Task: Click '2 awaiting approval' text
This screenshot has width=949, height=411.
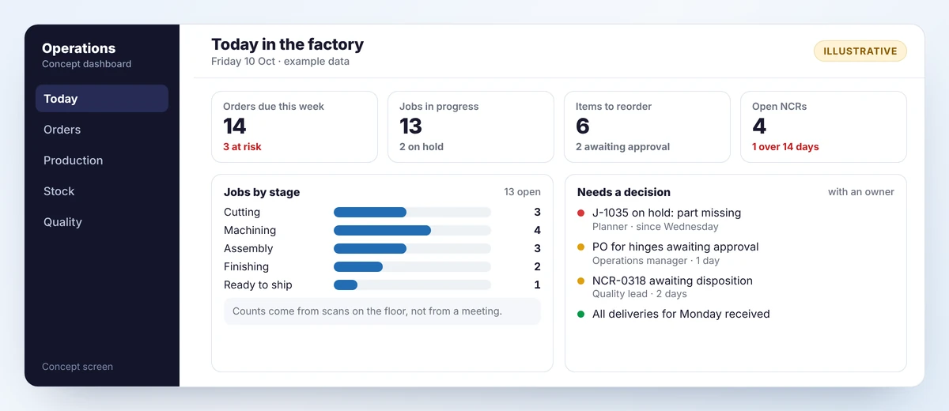Action: [622, 147]
